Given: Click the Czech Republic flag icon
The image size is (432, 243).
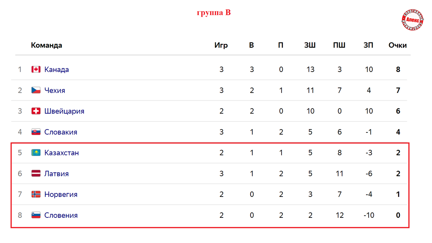Looking at the screenshot, I should tap(36, 90).
